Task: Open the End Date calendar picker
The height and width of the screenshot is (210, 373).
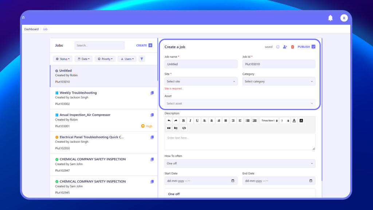Action: [311, 181]
